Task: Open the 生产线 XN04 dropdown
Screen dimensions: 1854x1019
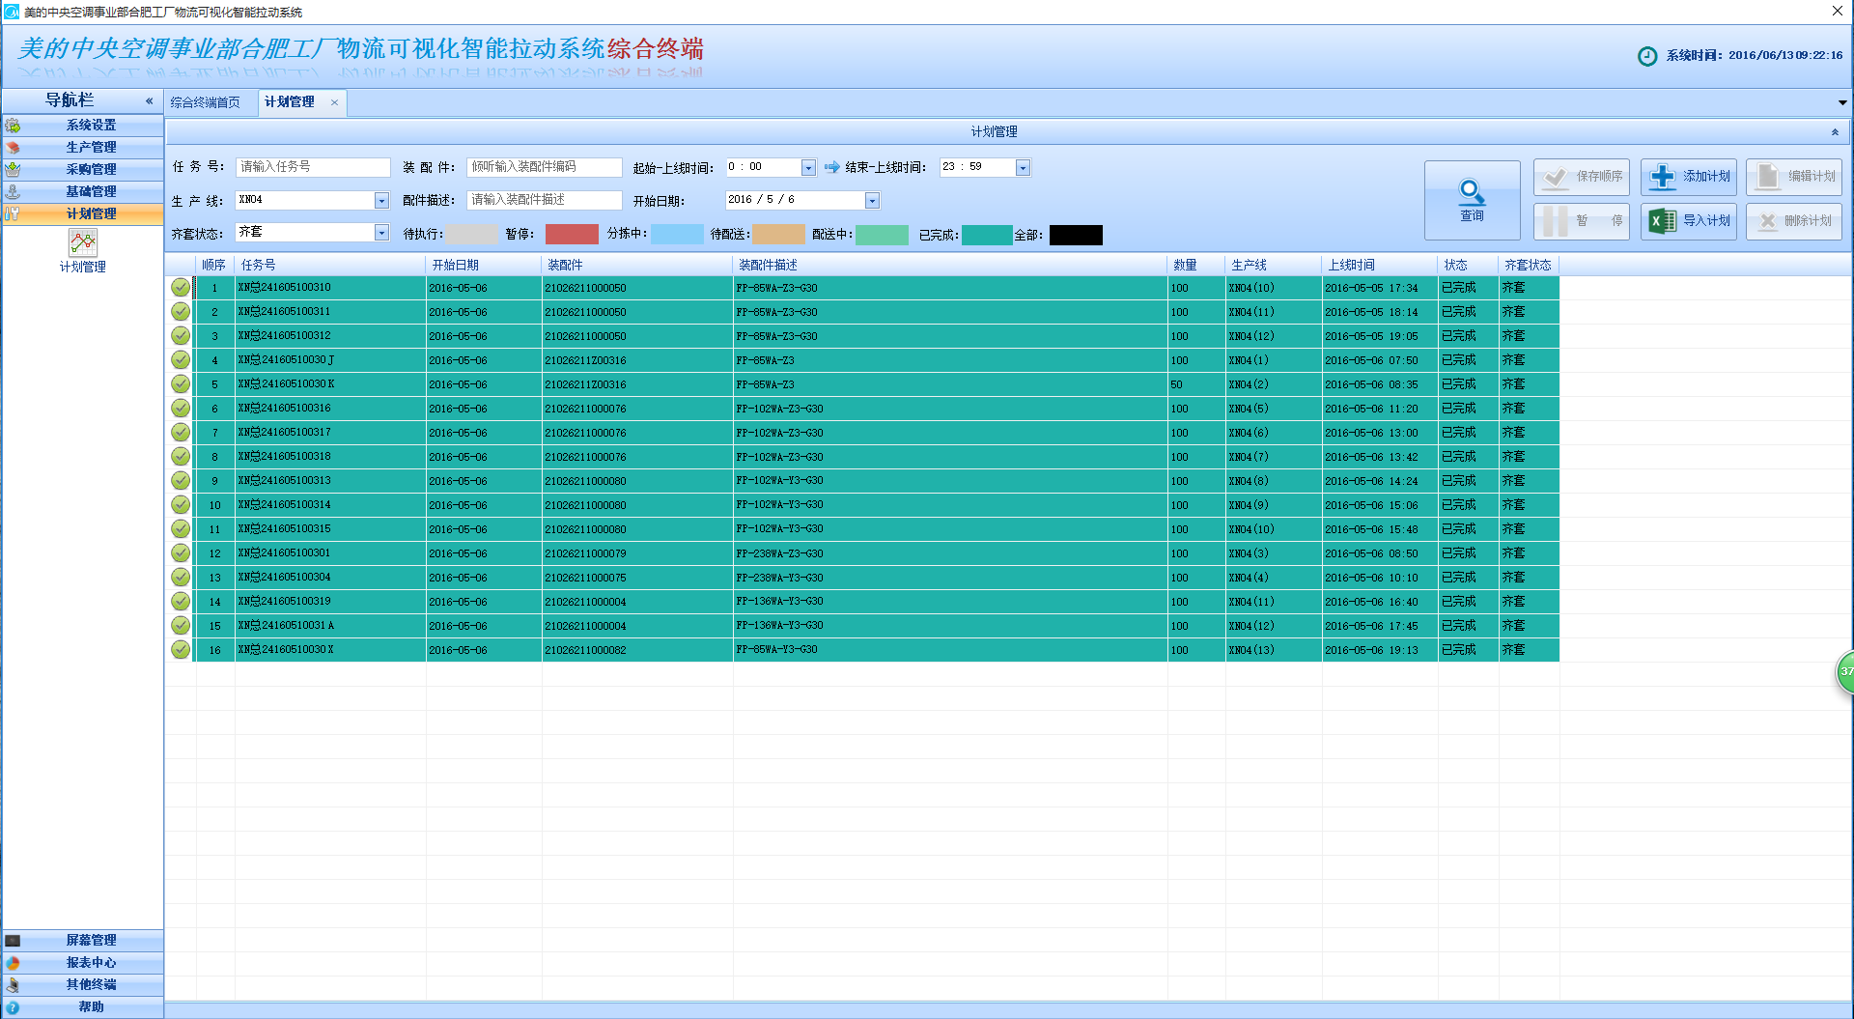Action: click(380, 200)
